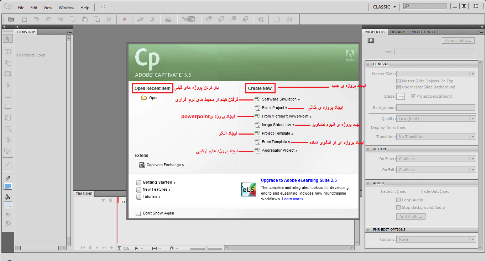Open the Edit menu

pos(34,7)
